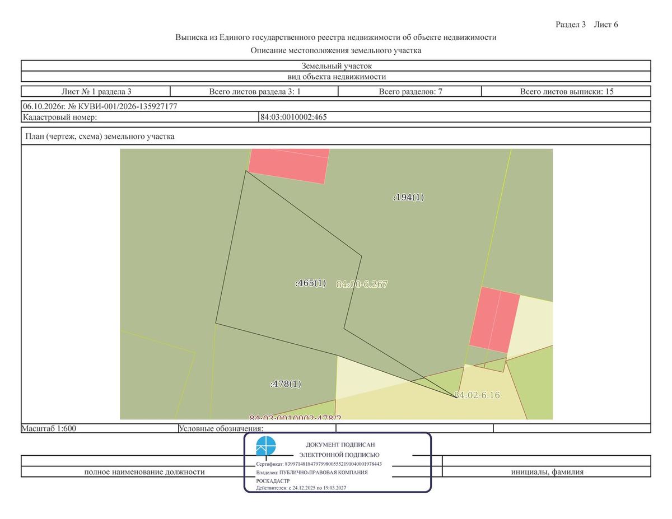
Task: Click the heading beginning "Выписка из Единого государственного реестра"
Action: click(336, 38)
